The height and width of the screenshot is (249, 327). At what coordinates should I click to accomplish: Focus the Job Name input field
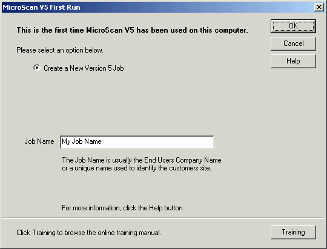tap(137, 142)
